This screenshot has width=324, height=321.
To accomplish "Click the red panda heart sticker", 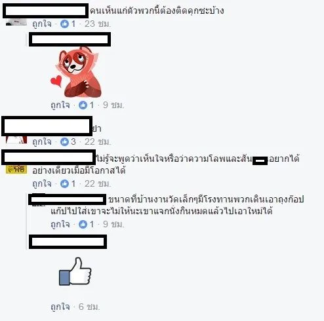I will point(76,71).
